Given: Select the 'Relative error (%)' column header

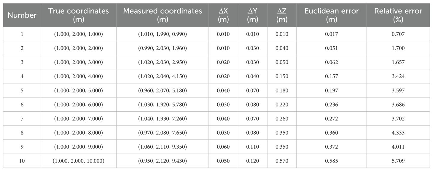Looking at the screenshot, I should click(398, 15).
